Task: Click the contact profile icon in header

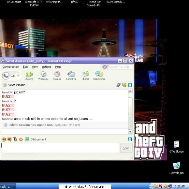Action: [130, 85]
